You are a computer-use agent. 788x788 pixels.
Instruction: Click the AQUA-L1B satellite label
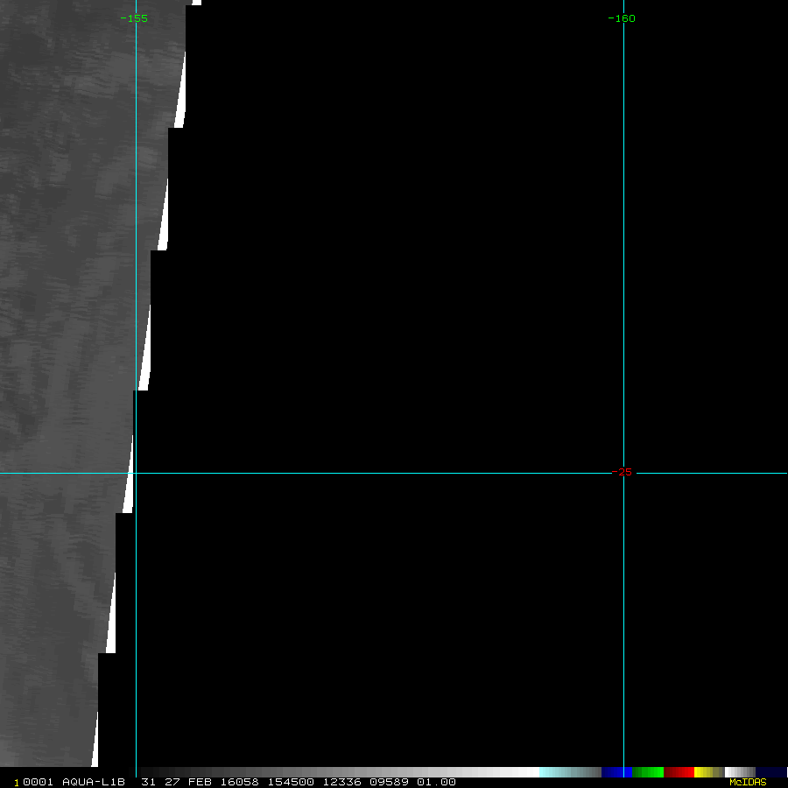point(94,782)
